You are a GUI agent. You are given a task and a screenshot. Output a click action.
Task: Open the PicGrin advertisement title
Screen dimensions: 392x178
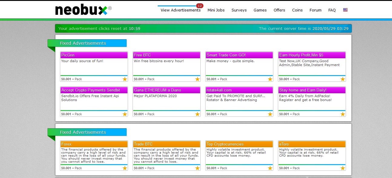click(x=94, y=55)
